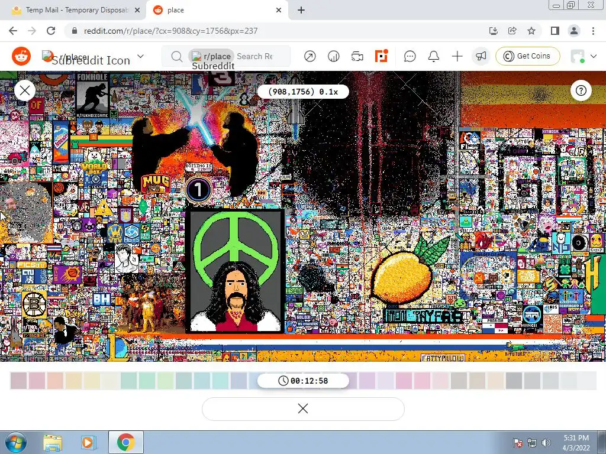606x454 pixels.
Task: Click the network tray icon
Action: 532,443
